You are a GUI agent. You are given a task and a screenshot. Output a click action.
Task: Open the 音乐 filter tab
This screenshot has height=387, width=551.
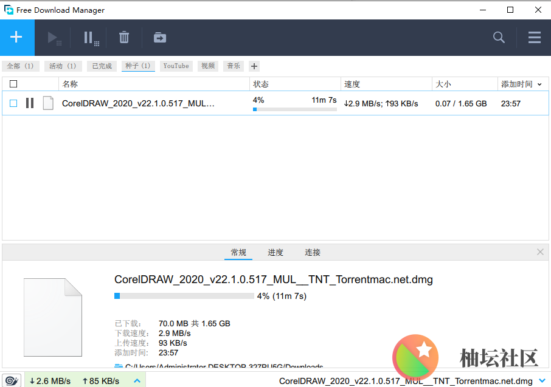[x=234, y=66]
